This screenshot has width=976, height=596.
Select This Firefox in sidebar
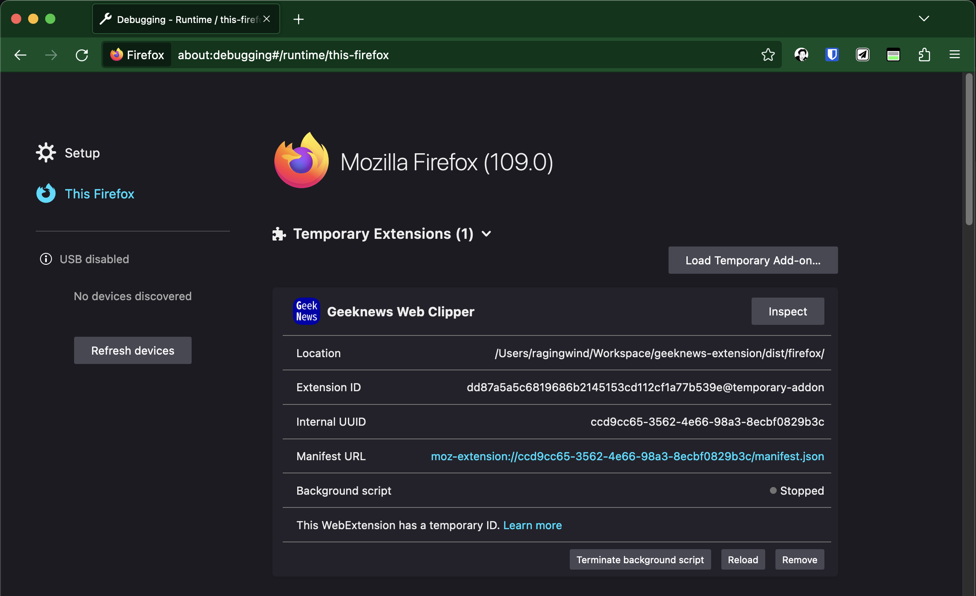click(99, 194)
